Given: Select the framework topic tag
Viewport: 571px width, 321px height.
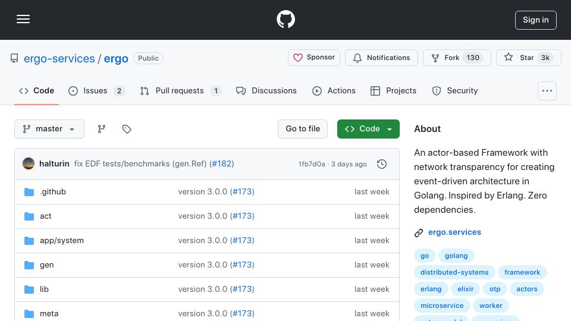Looking at the screenshot, I should click(522, 272).
